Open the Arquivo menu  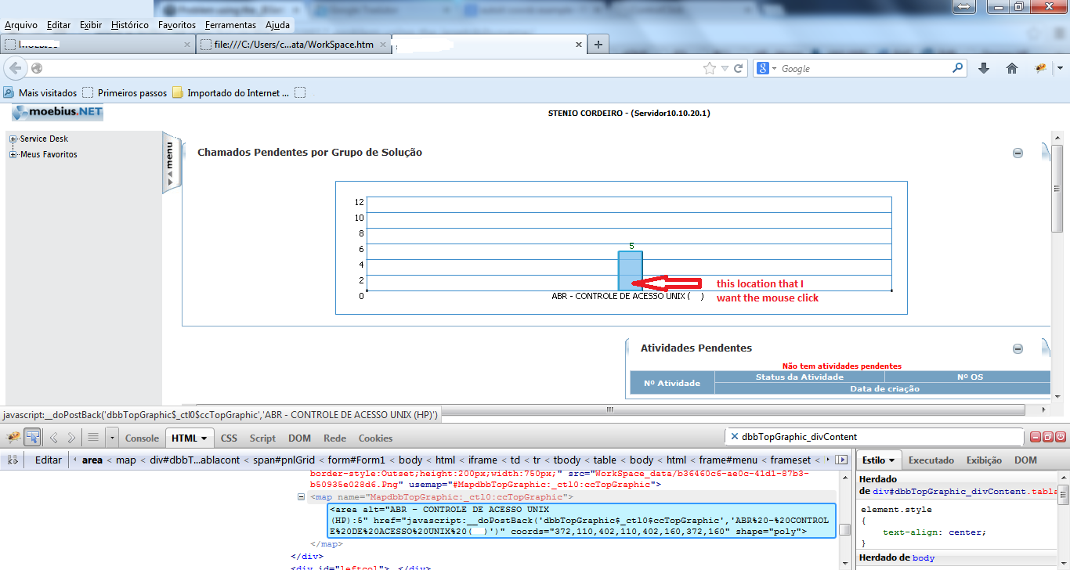[21, 25]
